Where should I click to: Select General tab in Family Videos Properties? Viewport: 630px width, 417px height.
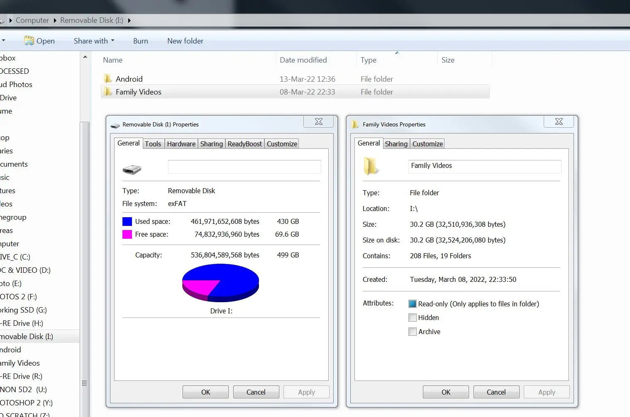(369, 143)
